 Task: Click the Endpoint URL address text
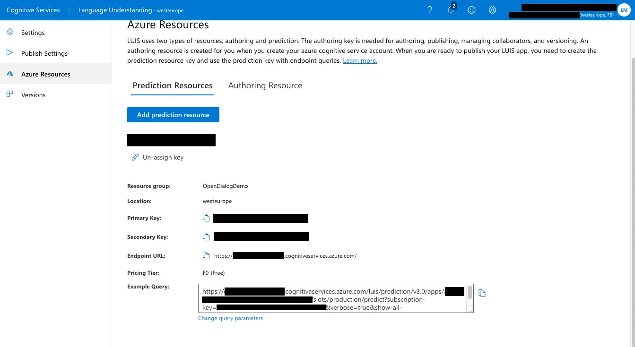285,256
